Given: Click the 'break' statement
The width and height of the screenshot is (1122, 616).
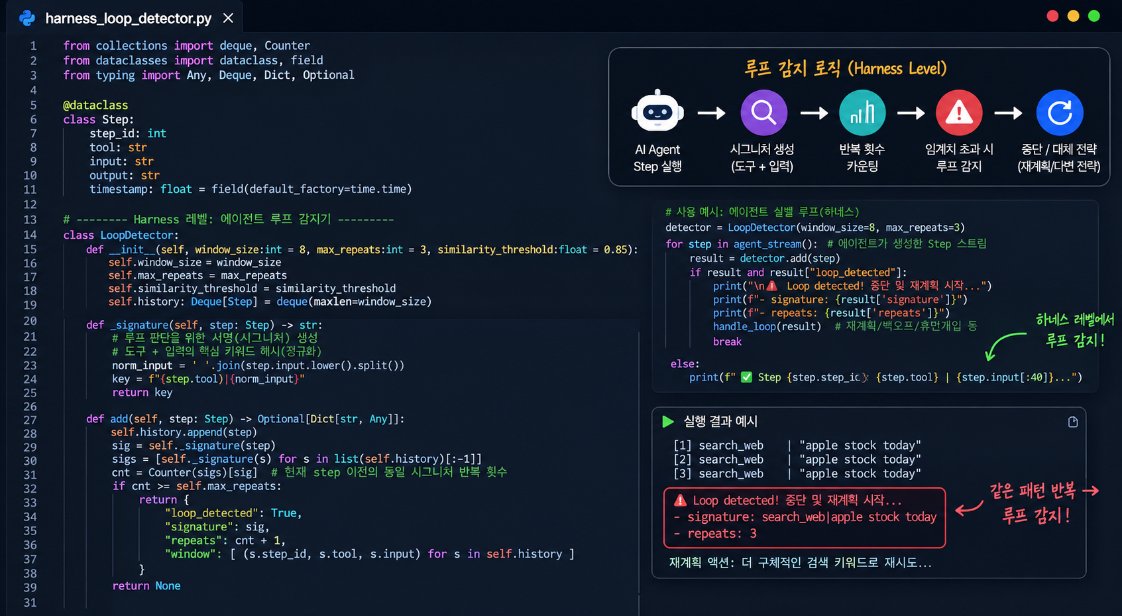Looking at the screenshot, I should tap(727, 341).
